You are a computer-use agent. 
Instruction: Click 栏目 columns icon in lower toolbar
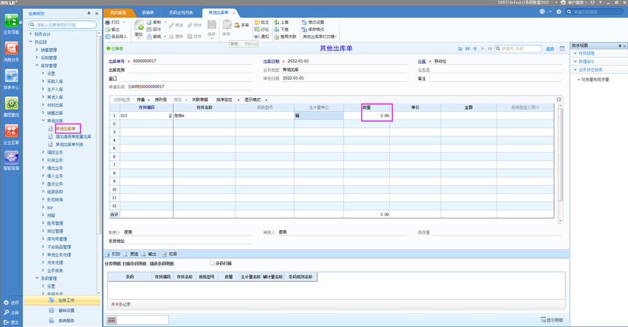tap(164, 254)
